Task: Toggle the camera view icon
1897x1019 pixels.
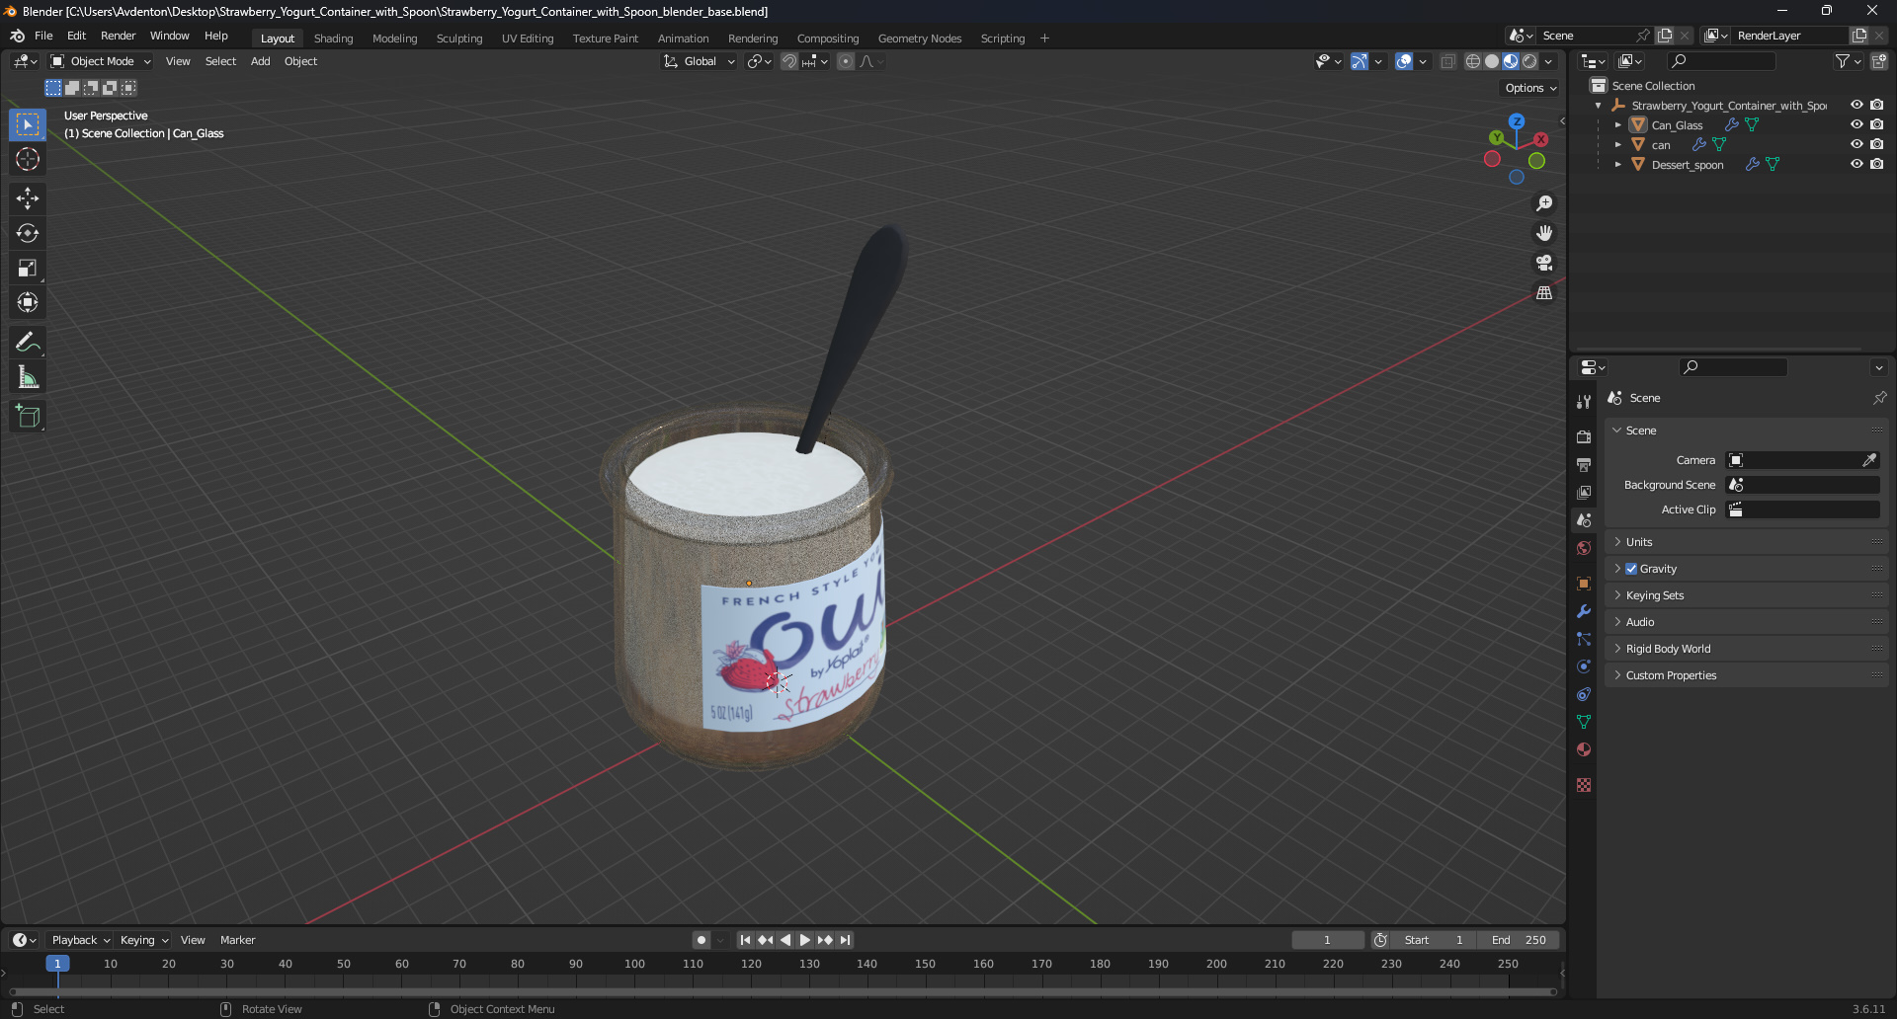Action: pos(1543,263)
